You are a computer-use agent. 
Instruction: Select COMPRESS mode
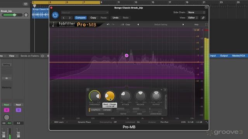click(x=95, y=110)
